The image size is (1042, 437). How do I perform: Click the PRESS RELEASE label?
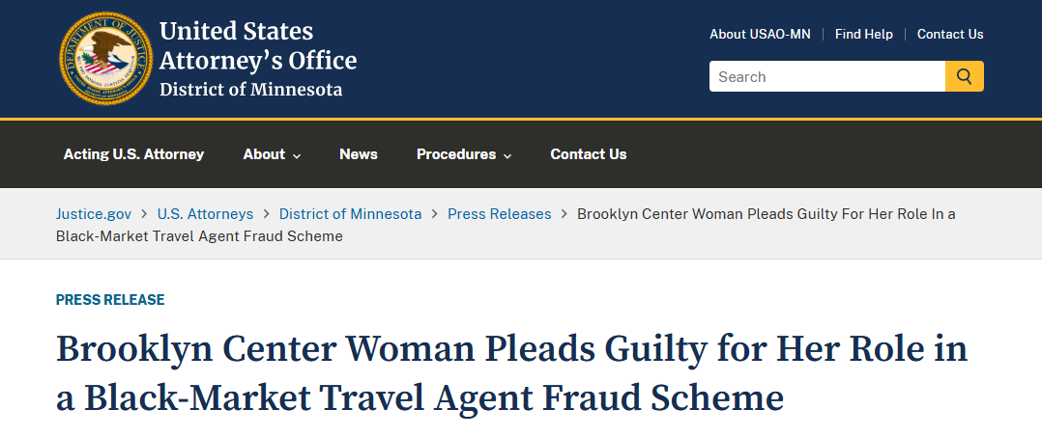(x=110, y=300)
